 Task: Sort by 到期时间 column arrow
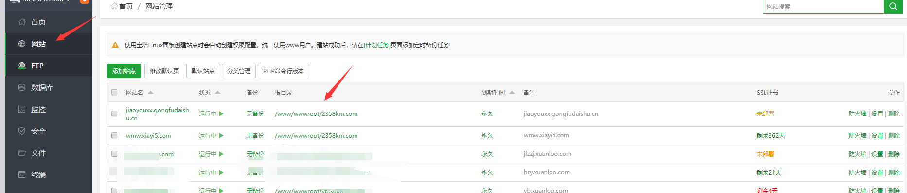[512, 92]
